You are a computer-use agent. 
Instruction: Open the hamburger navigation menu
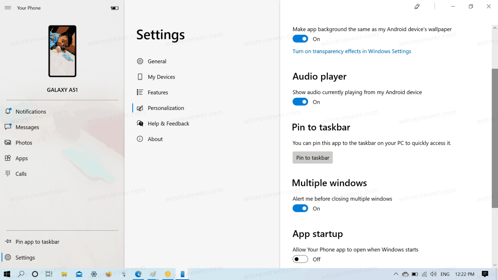coord(8,8)
